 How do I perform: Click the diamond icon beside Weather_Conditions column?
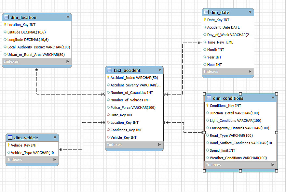[x=207, y=158]
